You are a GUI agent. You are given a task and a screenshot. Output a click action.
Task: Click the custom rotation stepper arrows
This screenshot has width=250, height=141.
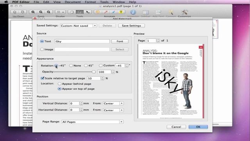coord(127,65)
